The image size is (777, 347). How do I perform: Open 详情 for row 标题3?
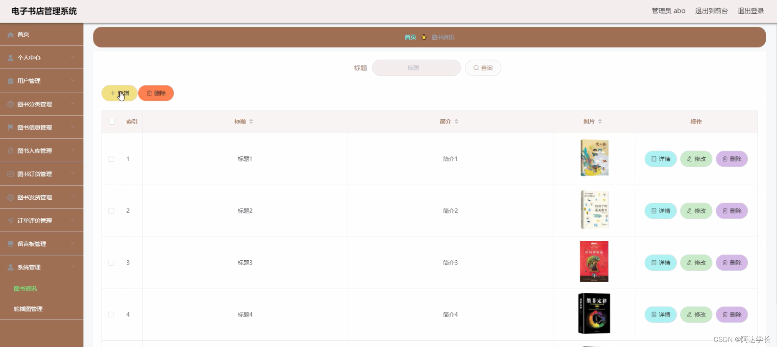(661, 263)
